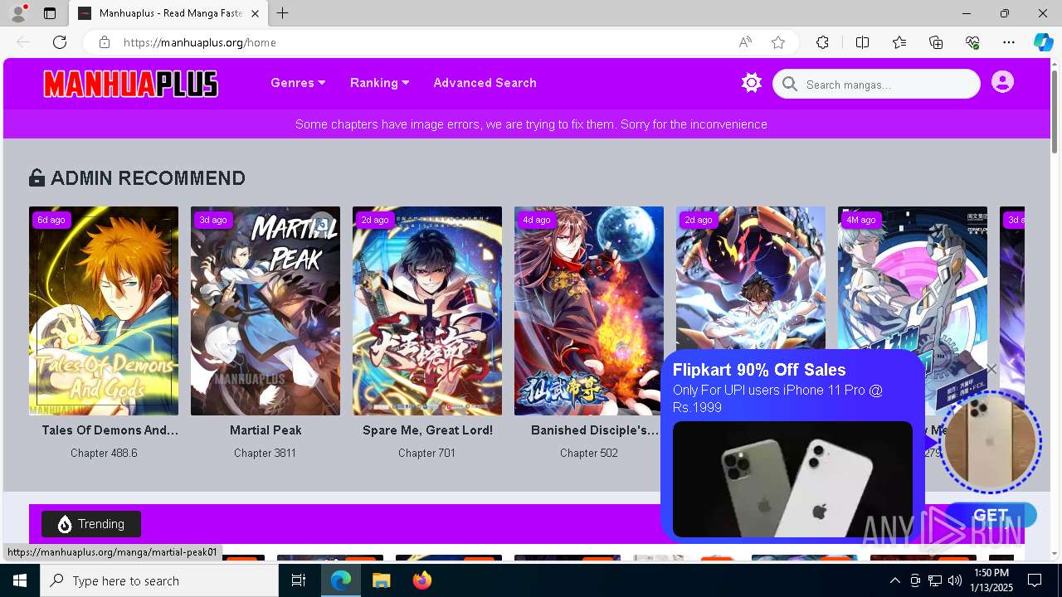This screenshot has height=597, width=1062.
Task: Click the search magnifier icon
Action: 790,84
